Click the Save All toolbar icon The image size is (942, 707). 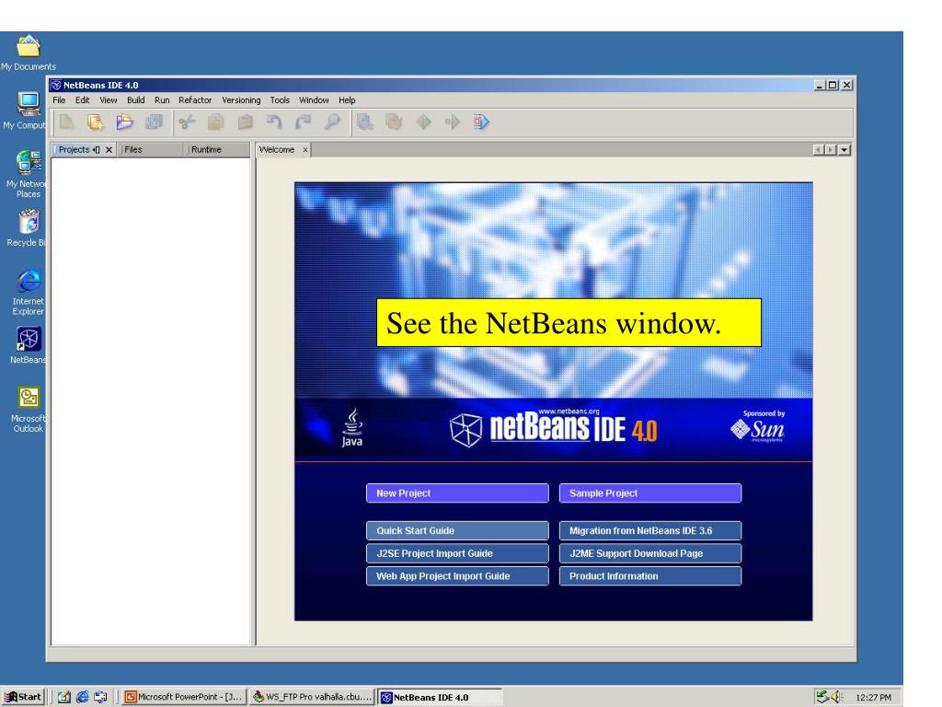click(x=154, y=122)
